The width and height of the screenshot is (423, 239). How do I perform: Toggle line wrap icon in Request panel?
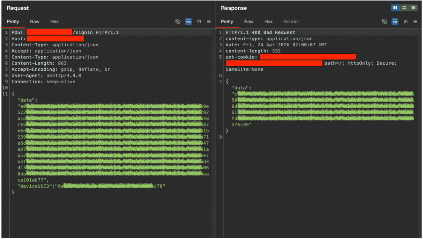[x=188, y=22]
